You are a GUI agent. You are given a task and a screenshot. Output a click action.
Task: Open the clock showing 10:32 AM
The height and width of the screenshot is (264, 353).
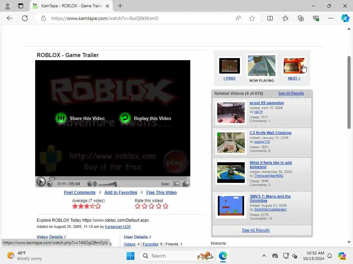coord(313,256)
